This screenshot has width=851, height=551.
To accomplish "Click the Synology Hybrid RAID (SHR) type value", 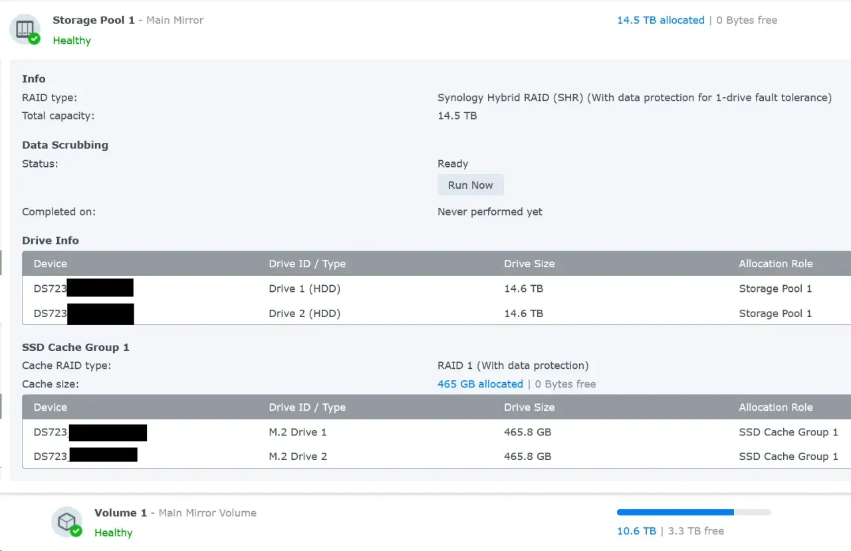I will (634, 98).
